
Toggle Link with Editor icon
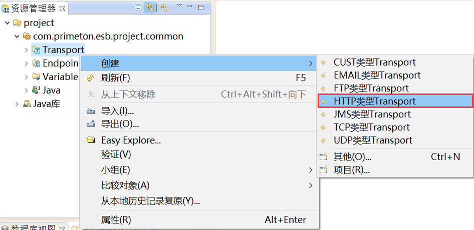pos(149,7)
